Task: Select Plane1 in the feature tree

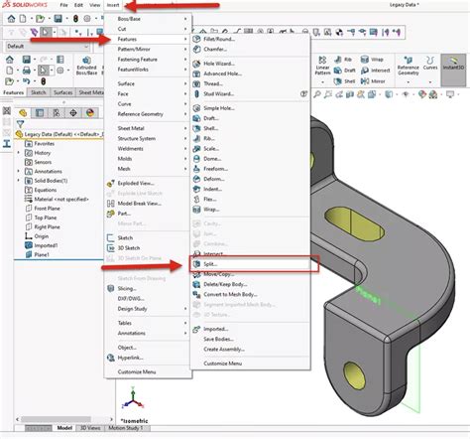Action: 38,254
